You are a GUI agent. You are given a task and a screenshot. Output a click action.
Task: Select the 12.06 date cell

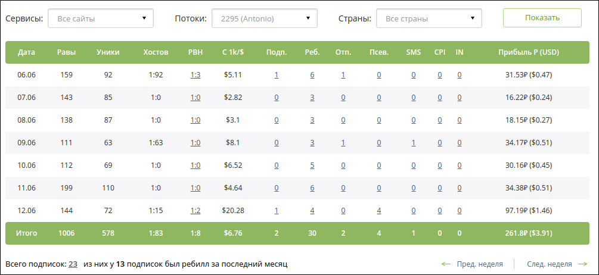26,211
